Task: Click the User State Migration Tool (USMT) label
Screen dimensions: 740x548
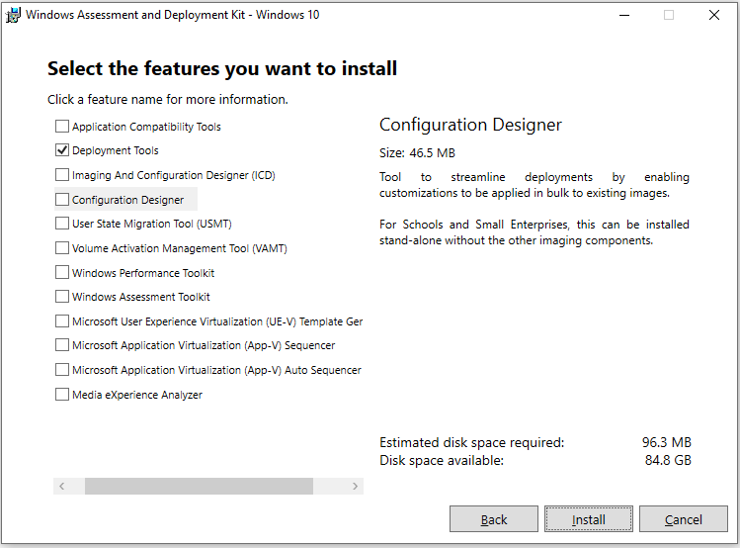Action: [x=151, y=224]
